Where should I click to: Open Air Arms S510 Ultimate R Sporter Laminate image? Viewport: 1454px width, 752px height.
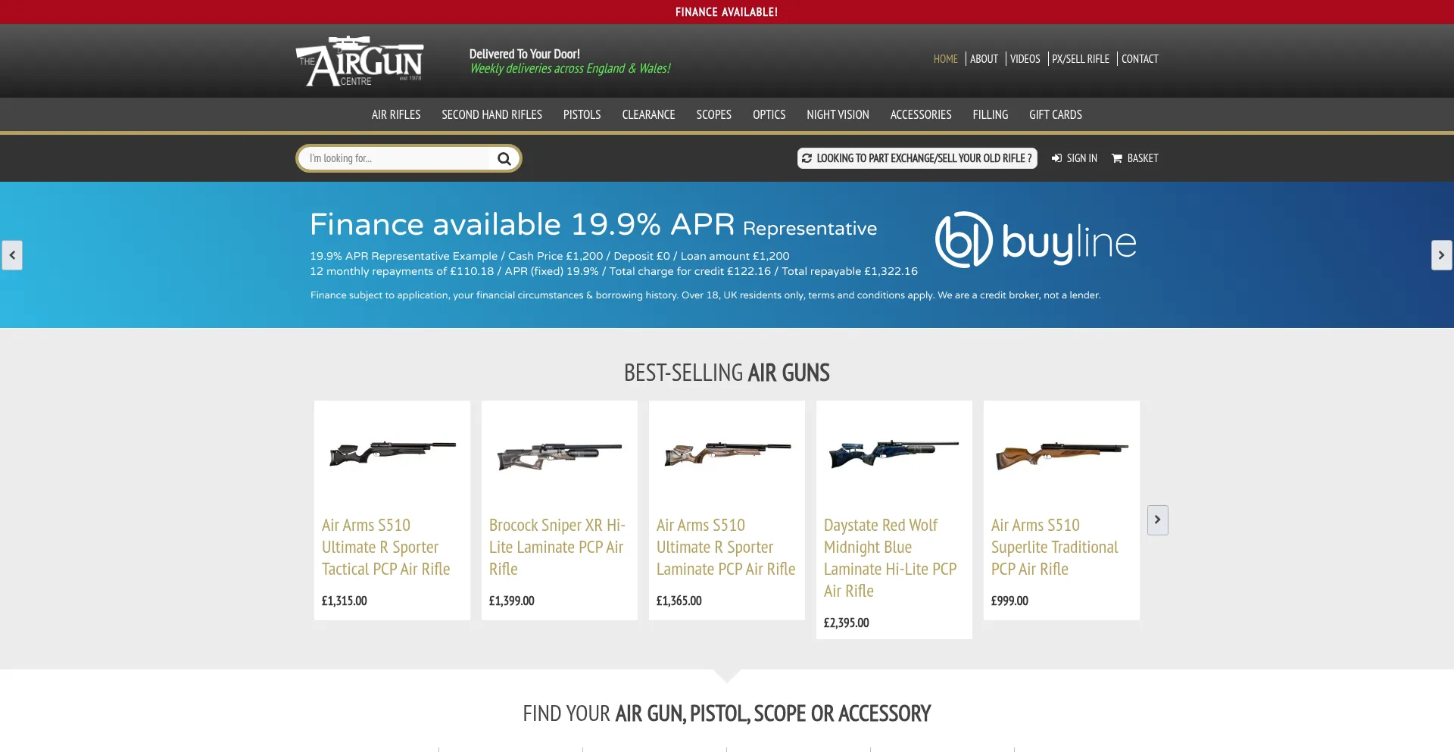click(727, 453)
